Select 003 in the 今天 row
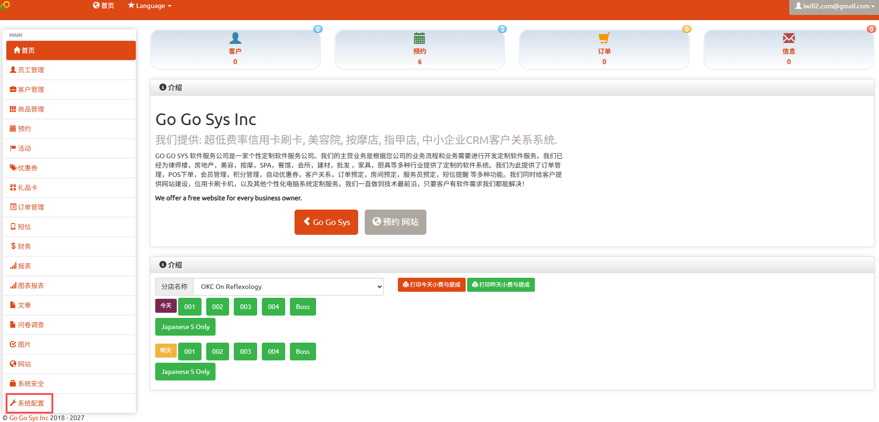 [x=245, y=307]
